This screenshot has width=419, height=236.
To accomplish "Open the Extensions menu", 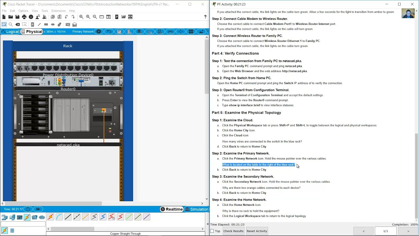I will 59,11.
